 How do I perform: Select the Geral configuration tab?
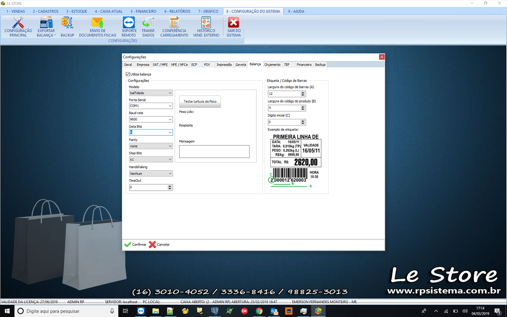pyautogui.click(x=128, y=65)
